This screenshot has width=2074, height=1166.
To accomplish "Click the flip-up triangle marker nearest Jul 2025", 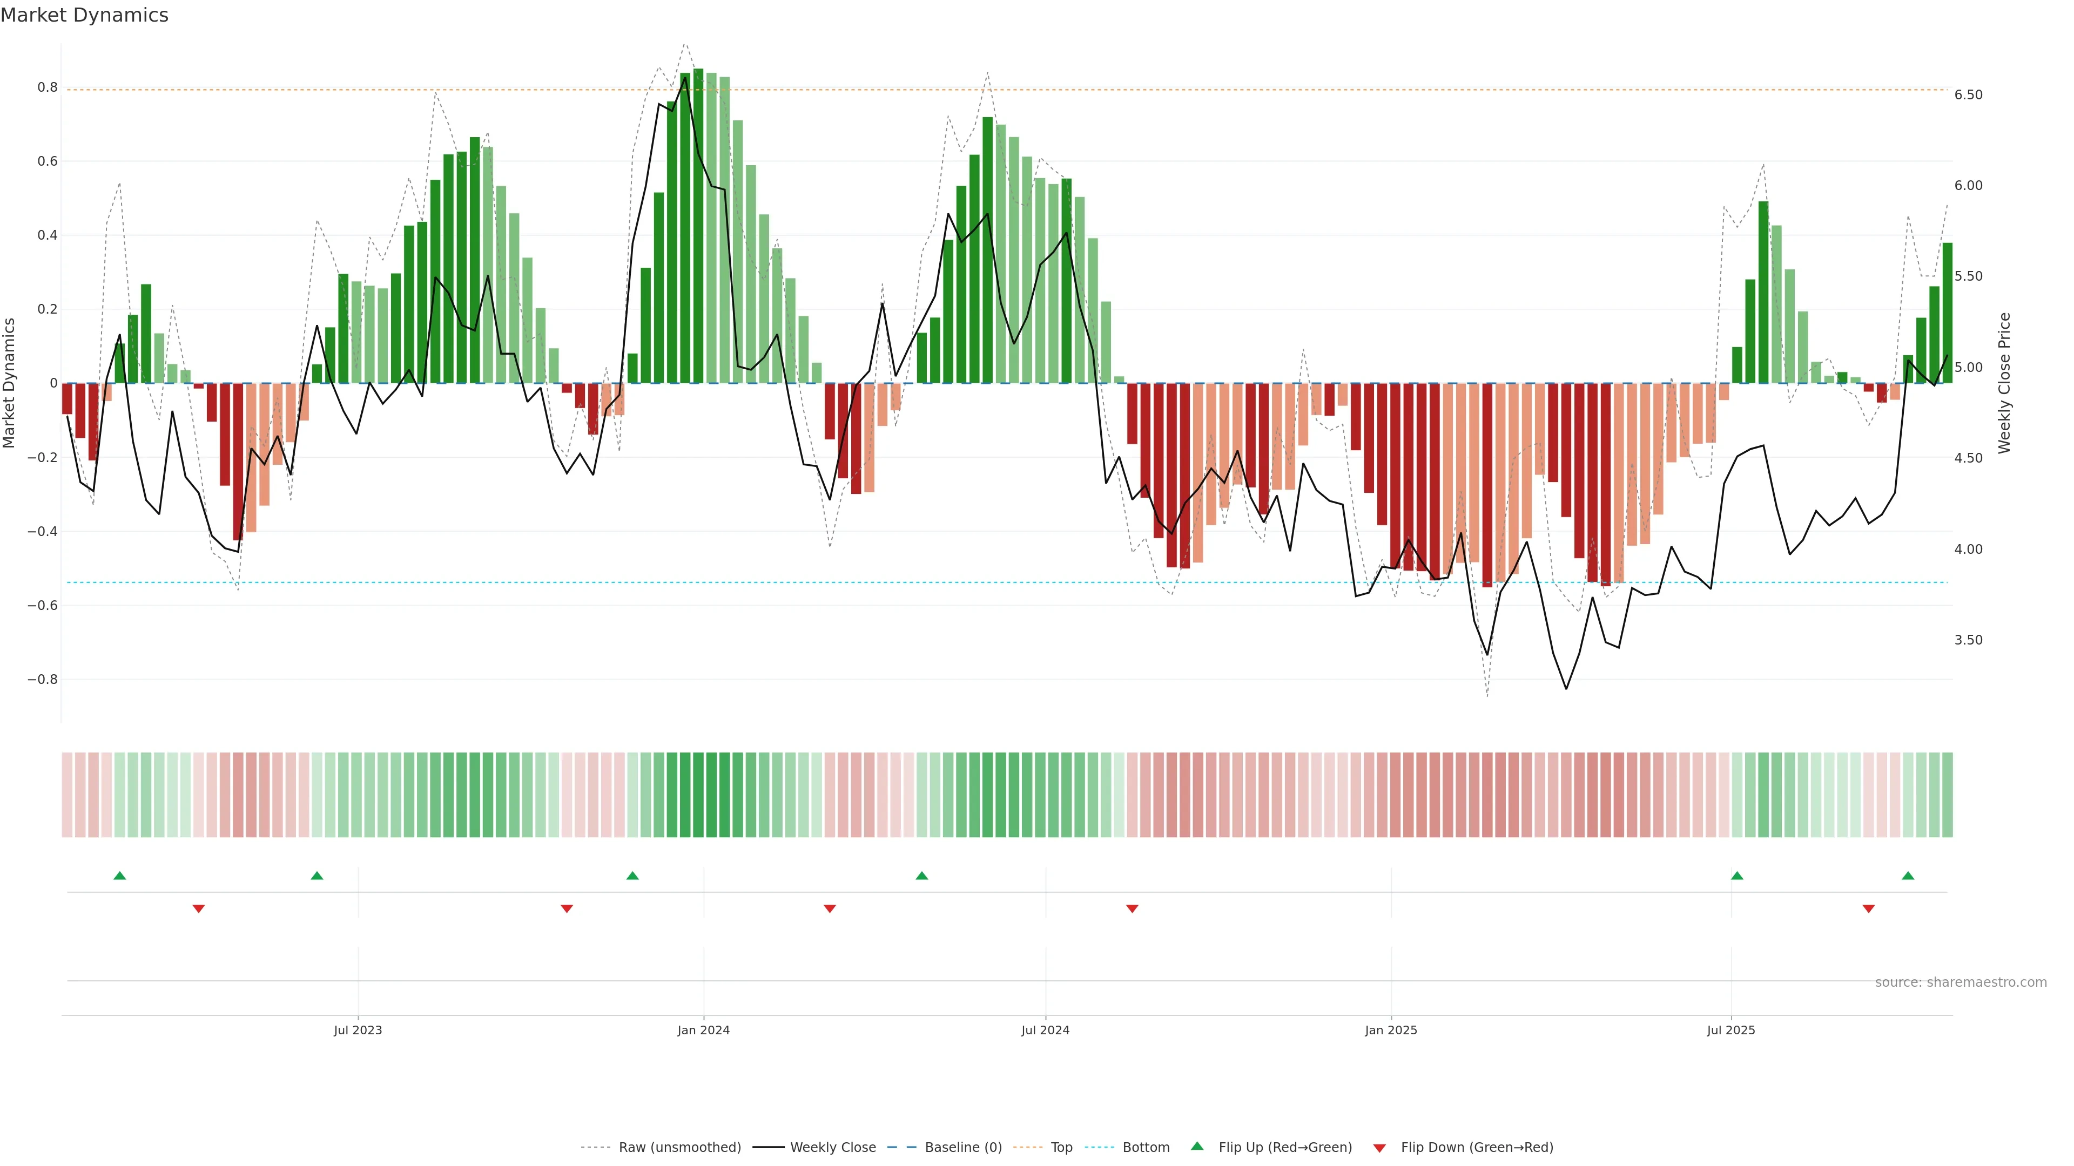I will tap(1736, 876).
